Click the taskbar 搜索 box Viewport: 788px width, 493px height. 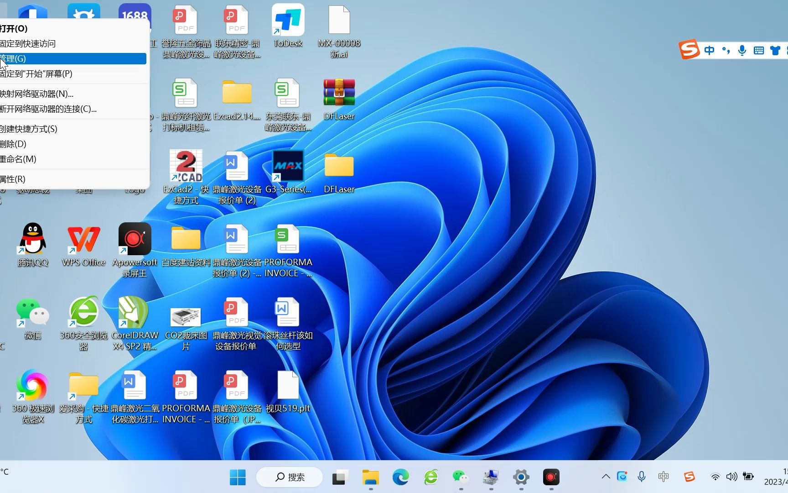point(290,477)
